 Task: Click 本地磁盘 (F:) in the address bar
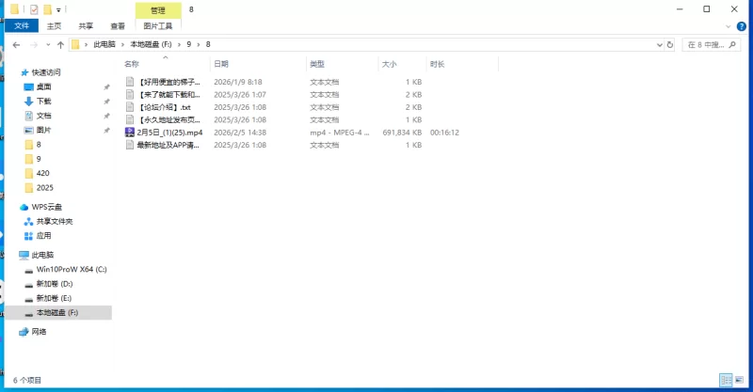(151, 44)
